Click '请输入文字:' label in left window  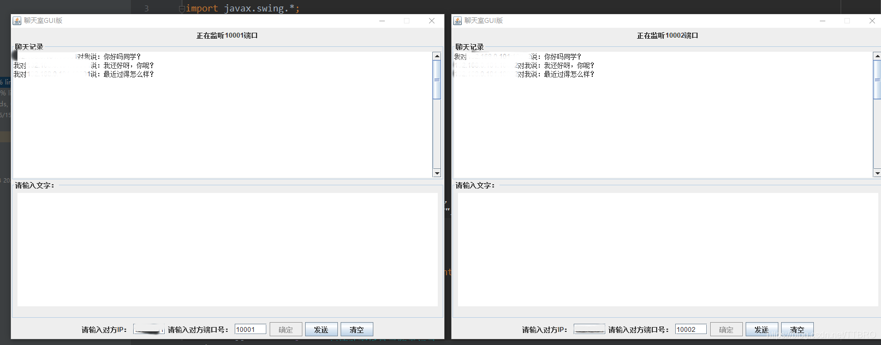(x=35, y=185)
